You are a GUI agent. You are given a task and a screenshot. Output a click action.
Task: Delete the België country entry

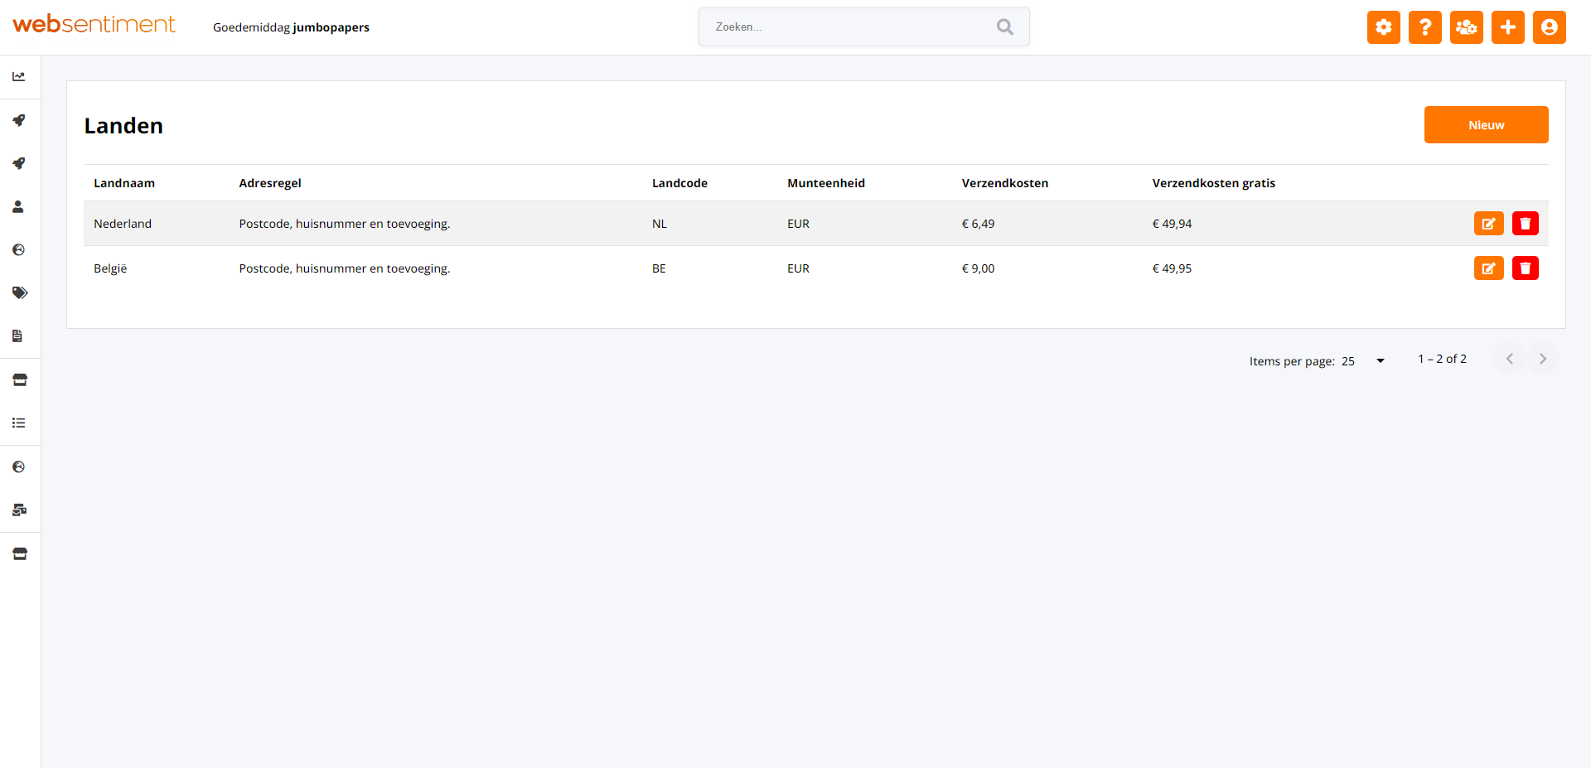tap(1525, 268)
